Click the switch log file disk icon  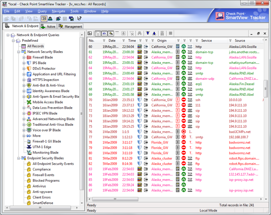tap(71, 19)
